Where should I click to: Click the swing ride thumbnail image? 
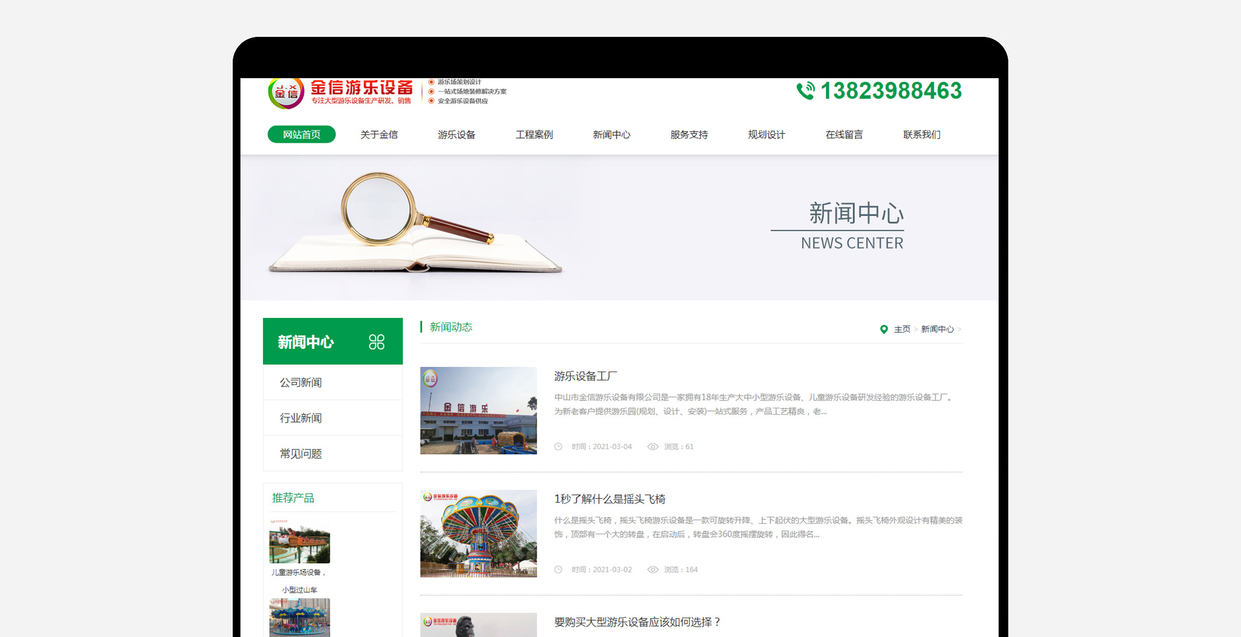click(x=478, y=533)
